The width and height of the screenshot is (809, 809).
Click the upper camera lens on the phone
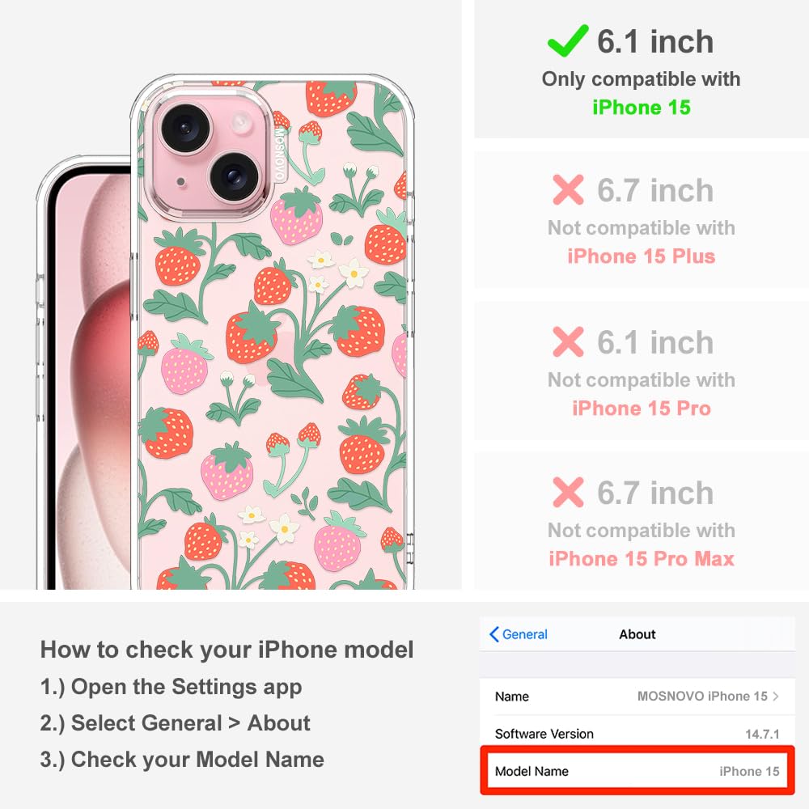(186, 129)
